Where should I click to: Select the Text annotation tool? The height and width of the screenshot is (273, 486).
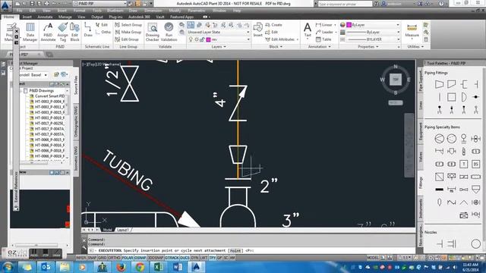pos(308,30)
